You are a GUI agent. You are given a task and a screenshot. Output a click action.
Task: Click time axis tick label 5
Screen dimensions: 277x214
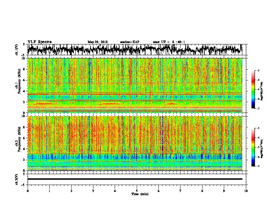[x=137, y=191]
